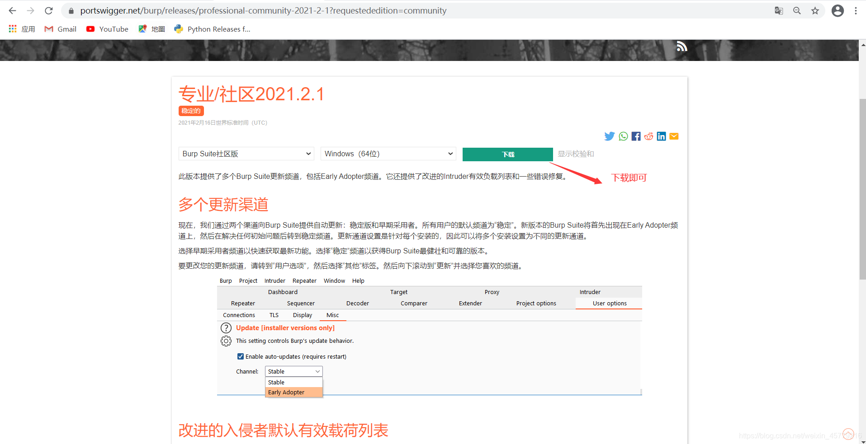
Task: Open the Gmail bookmark
Action: point(60,29)
